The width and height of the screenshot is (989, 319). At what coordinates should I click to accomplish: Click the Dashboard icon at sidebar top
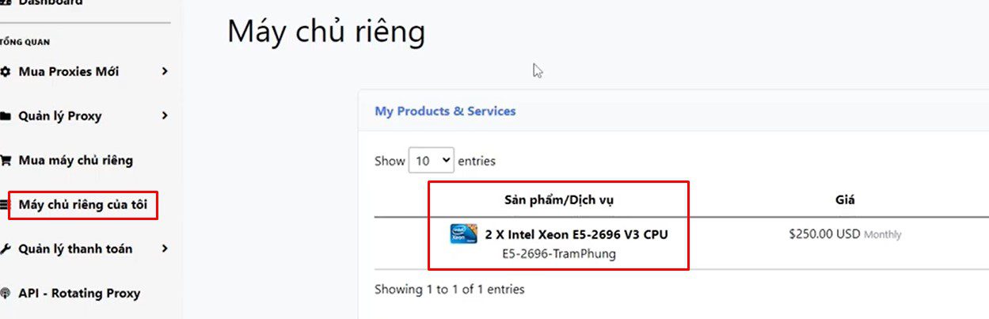point(5,2)
